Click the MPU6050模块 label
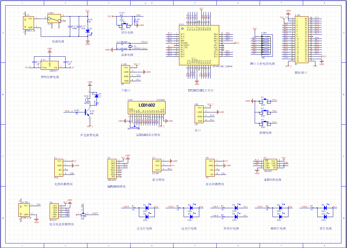 coord(116,186)
